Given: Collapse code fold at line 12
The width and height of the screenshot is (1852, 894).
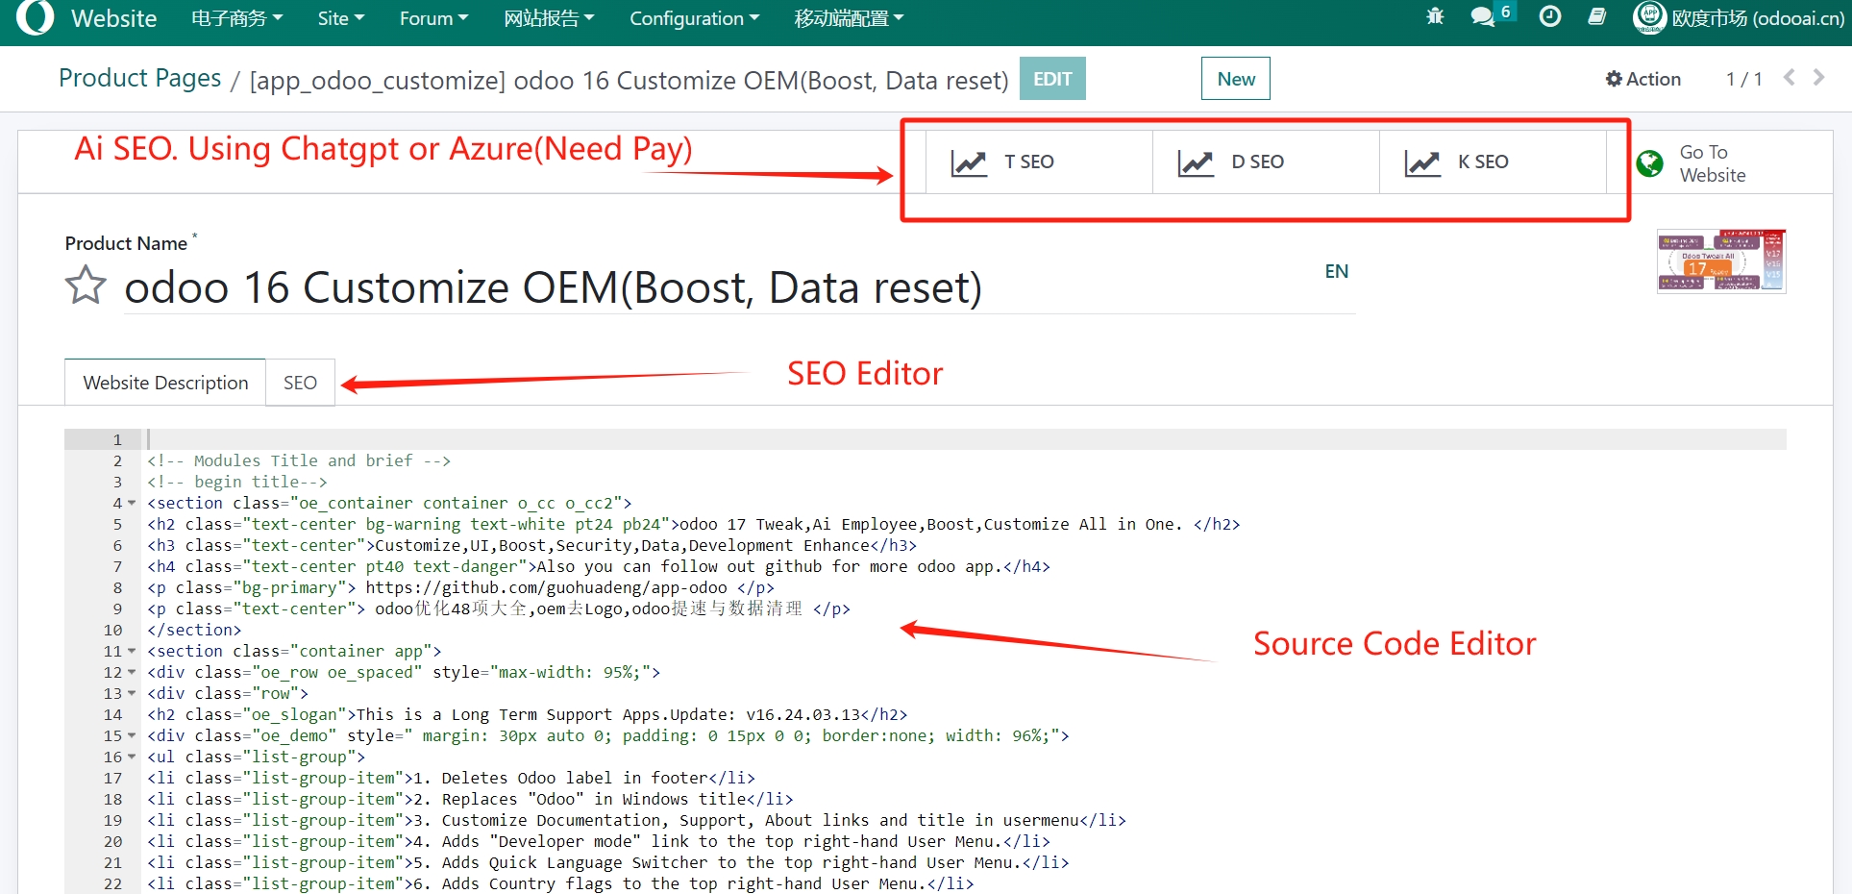Looking at the screenshot, I should coord(132,672).
